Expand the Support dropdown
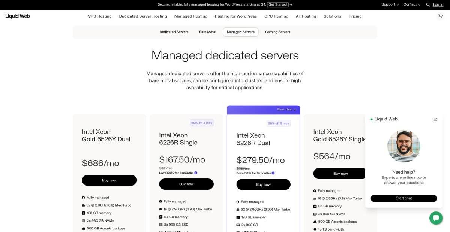450x232 pixels. (390, 4)
